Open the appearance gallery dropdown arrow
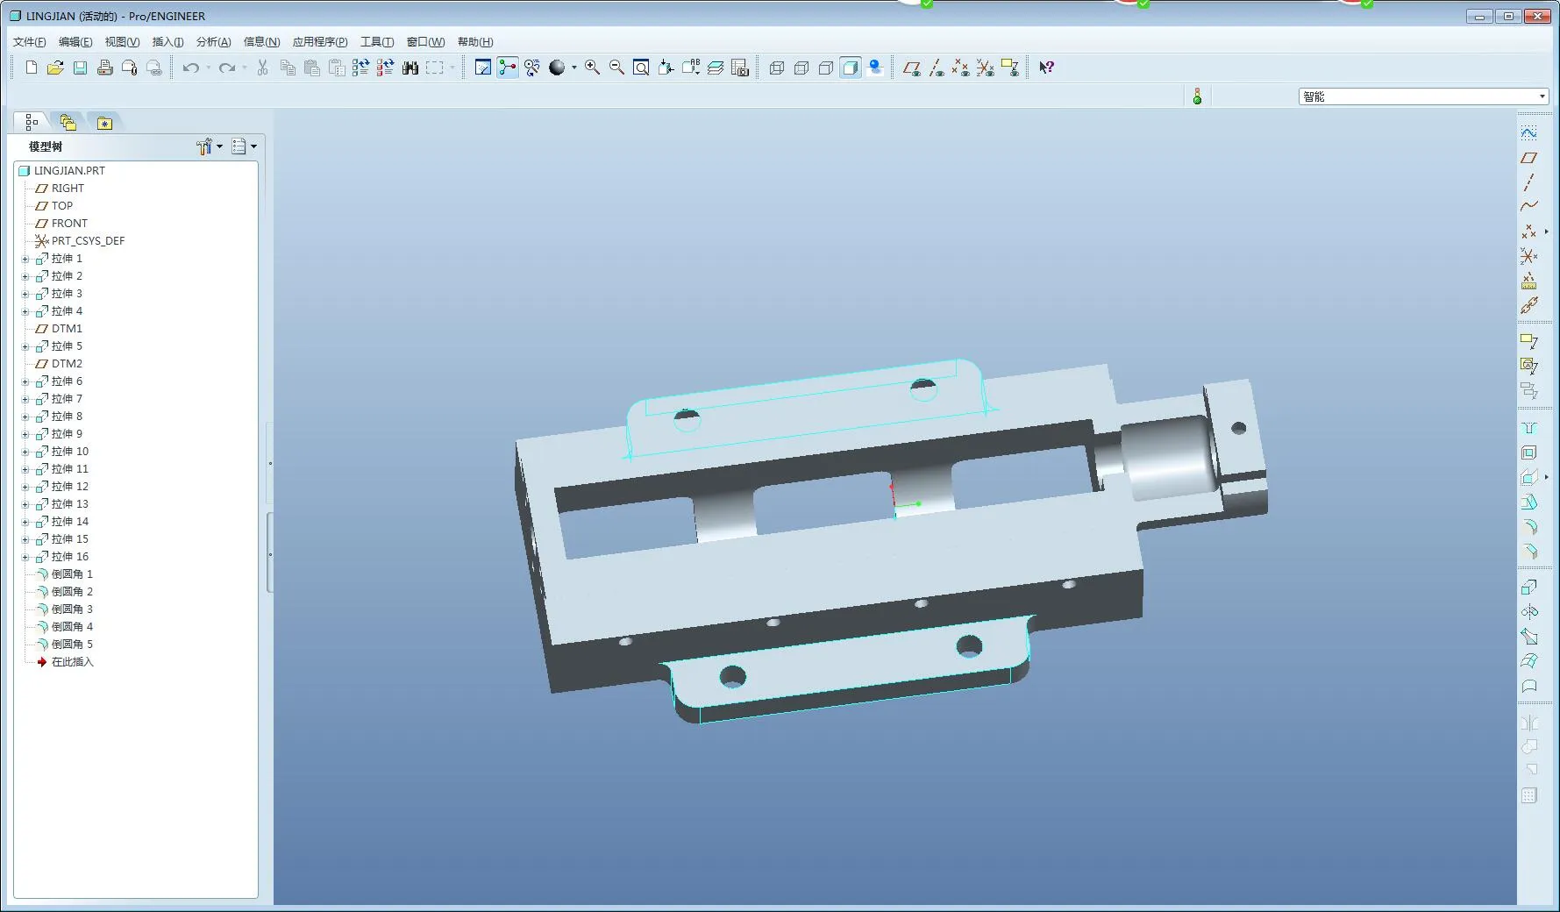The image size is (1560, 912). pos(574,68)
